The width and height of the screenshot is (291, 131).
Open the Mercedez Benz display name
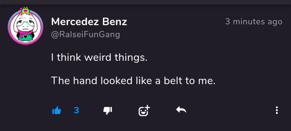coord(89,22)
